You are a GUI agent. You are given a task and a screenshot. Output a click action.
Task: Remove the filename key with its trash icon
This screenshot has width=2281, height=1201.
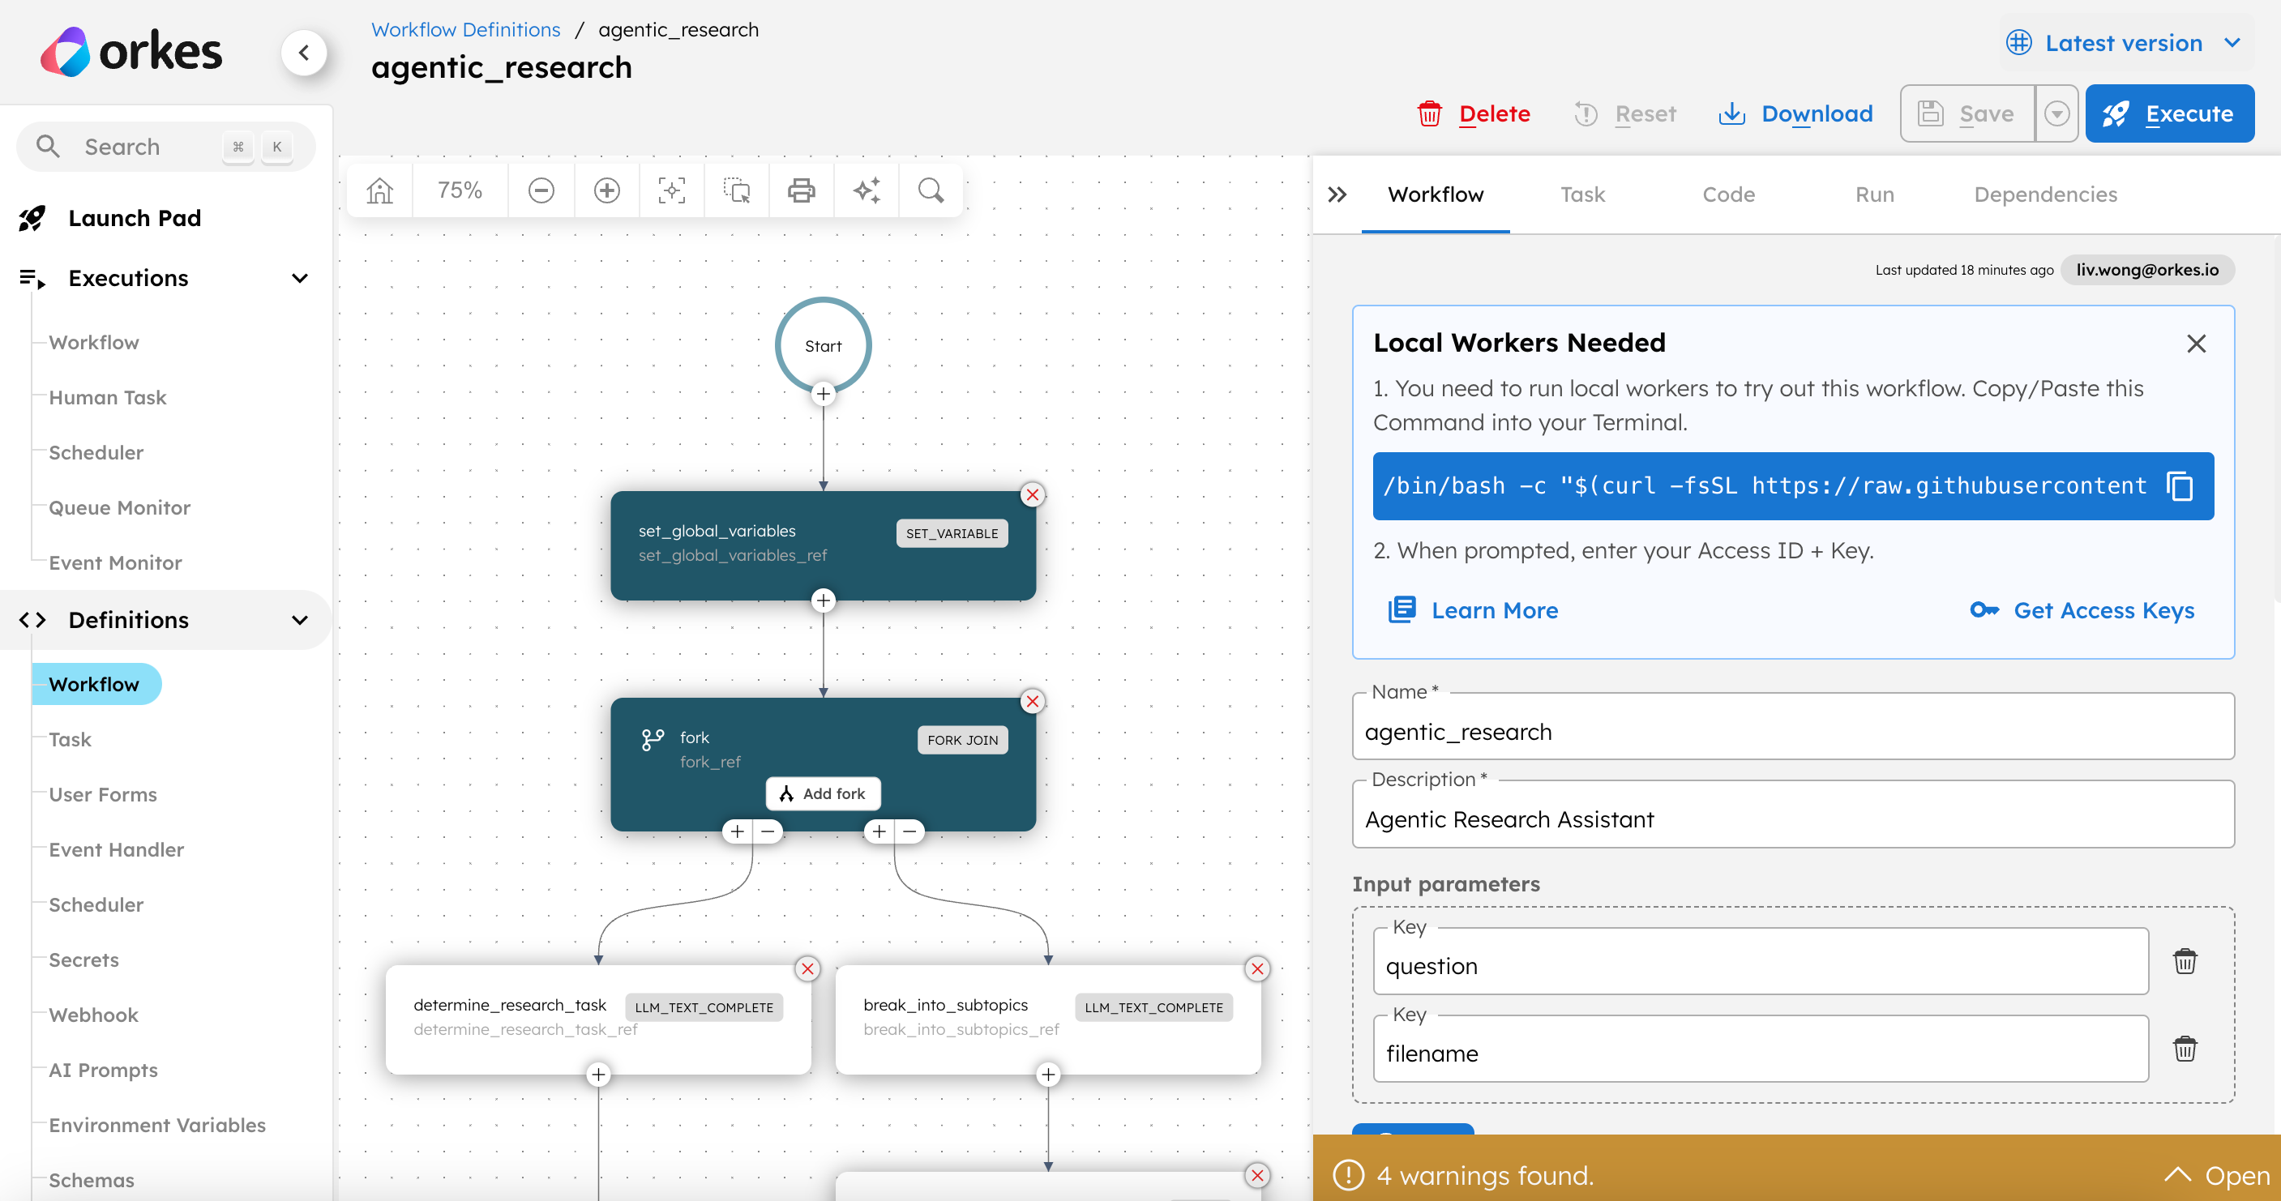click(2185, 1049)
